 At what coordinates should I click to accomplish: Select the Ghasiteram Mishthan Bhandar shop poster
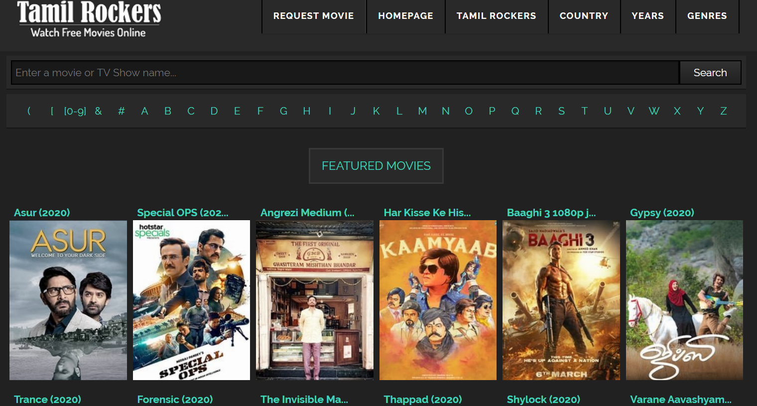click(315, 300)
